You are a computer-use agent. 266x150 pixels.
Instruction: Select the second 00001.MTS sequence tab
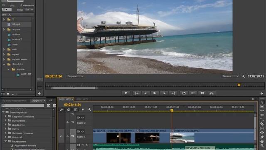click(82, 99)
